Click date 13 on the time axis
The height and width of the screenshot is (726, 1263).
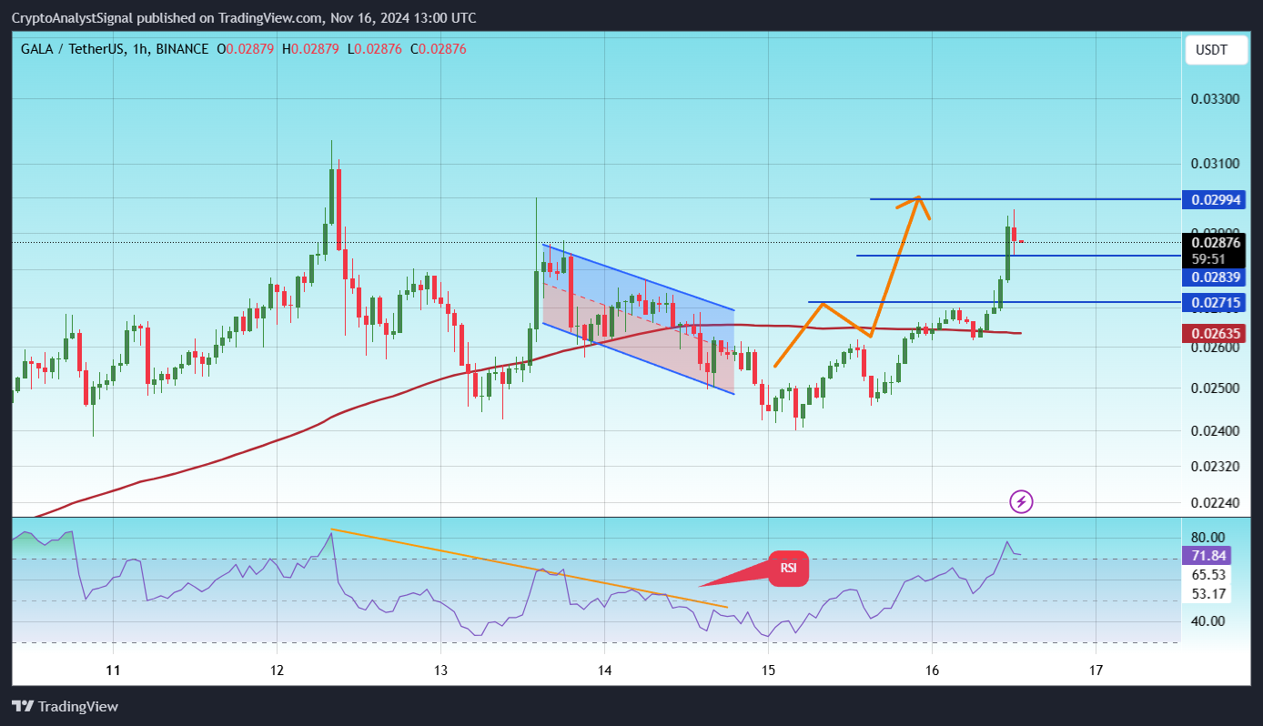[x=440, y=671]
